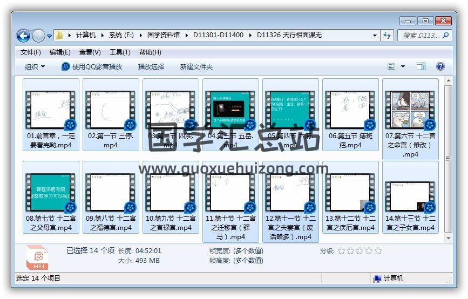Select D11326 天行相面课无 breadcrumb

click(289, 35)
